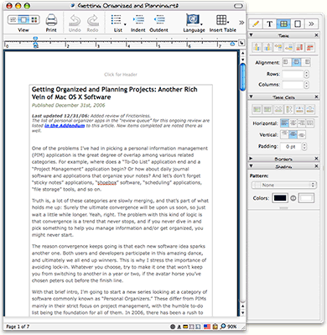Viewport: 327px width, 335px height.
Task: Set cell Vertical alignment to bottom
Action: [x=302, y=134]
